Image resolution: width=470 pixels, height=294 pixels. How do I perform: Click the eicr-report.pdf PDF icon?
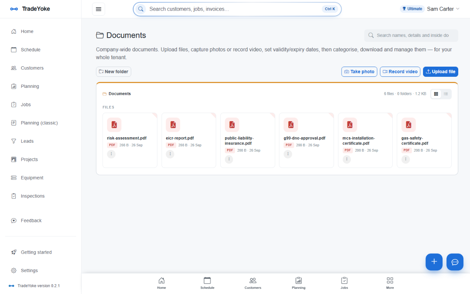pyautogui.click(x=173, y=125)
